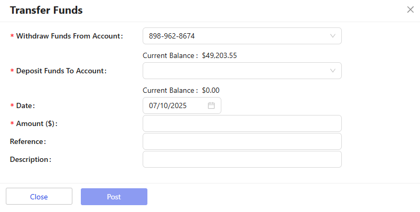Focus the Description input field

point(242,159)
